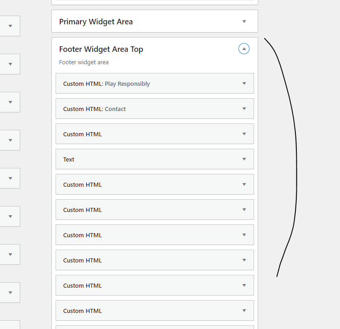
Task: Click the Primary Widget Area heading
Action: 96,22
